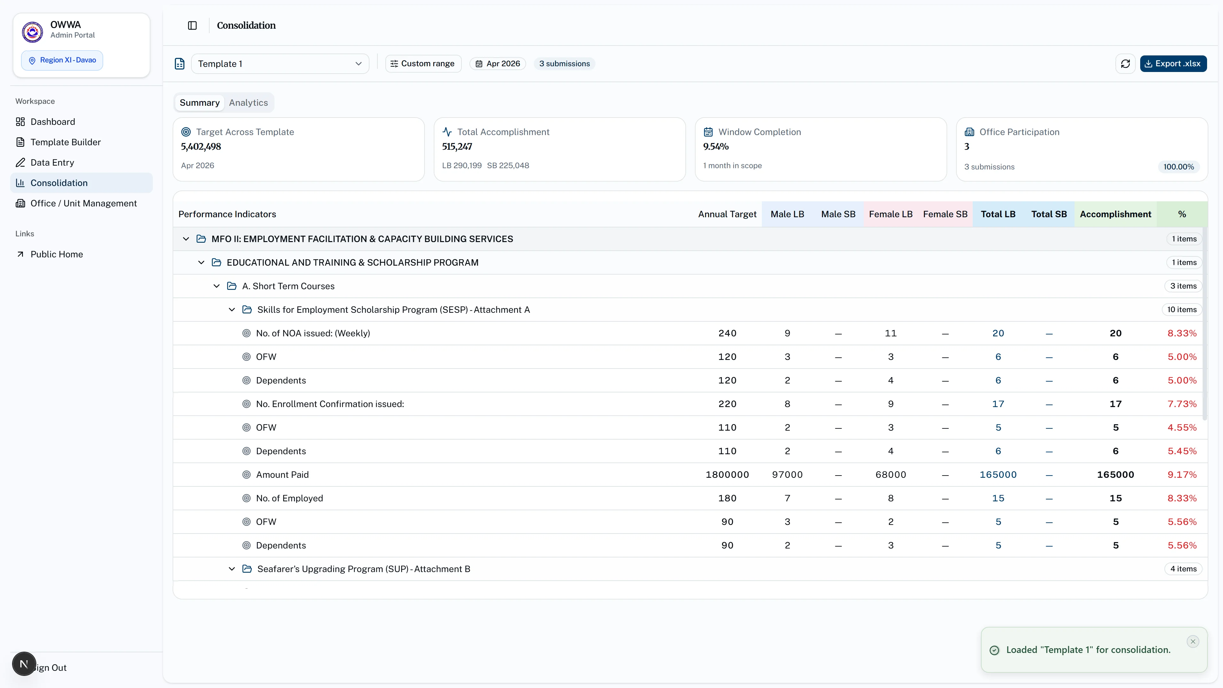Click the Public Home arrow icon
The image size is (1223, 688).
pos(20,254)
